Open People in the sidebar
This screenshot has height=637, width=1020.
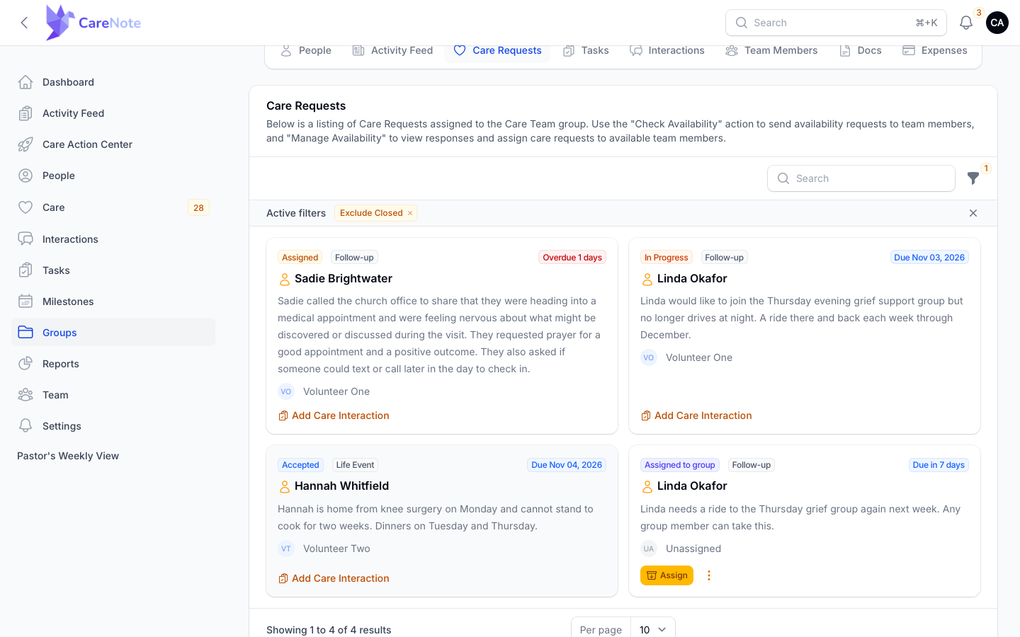[113, 176]
